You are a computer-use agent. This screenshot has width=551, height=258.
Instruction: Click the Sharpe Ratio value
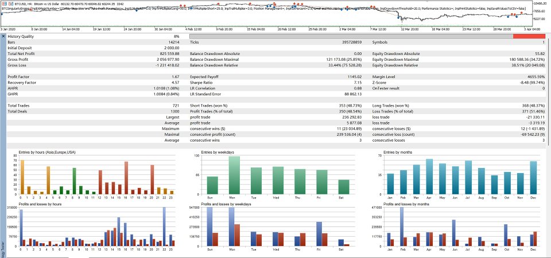coord(359,83)
